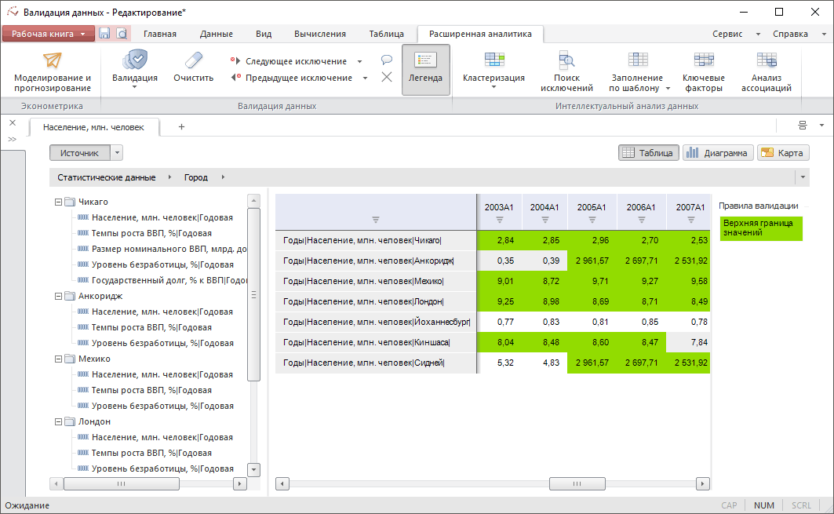Switch to the Вычисления ribbon tab
Image resolution: width=834 pixels, height=514 pixels.
click(x=319, y=34)
